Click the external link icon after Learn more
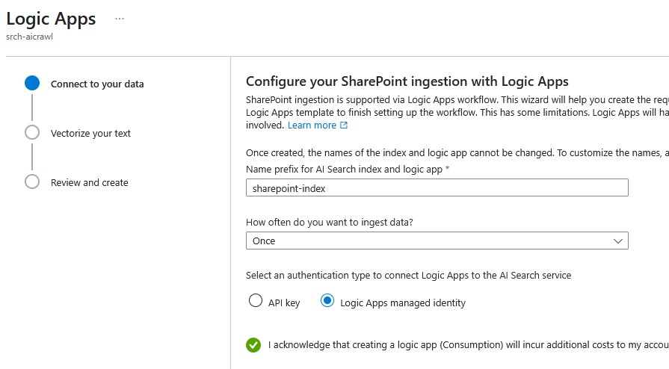 343,125
